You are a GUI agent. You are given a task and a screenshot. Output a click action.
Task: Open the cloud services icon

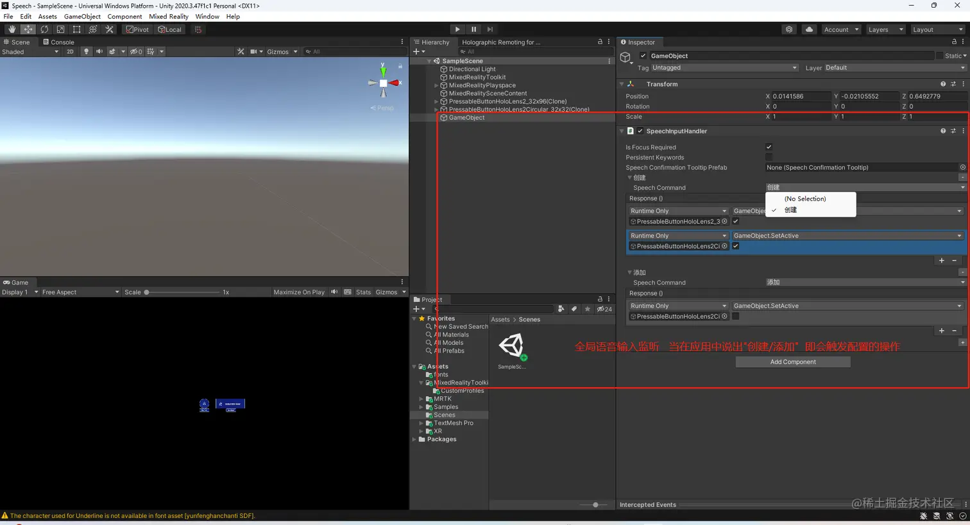click(809, 29)
